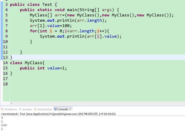Click 'length' on line 6

click(94, 20)
